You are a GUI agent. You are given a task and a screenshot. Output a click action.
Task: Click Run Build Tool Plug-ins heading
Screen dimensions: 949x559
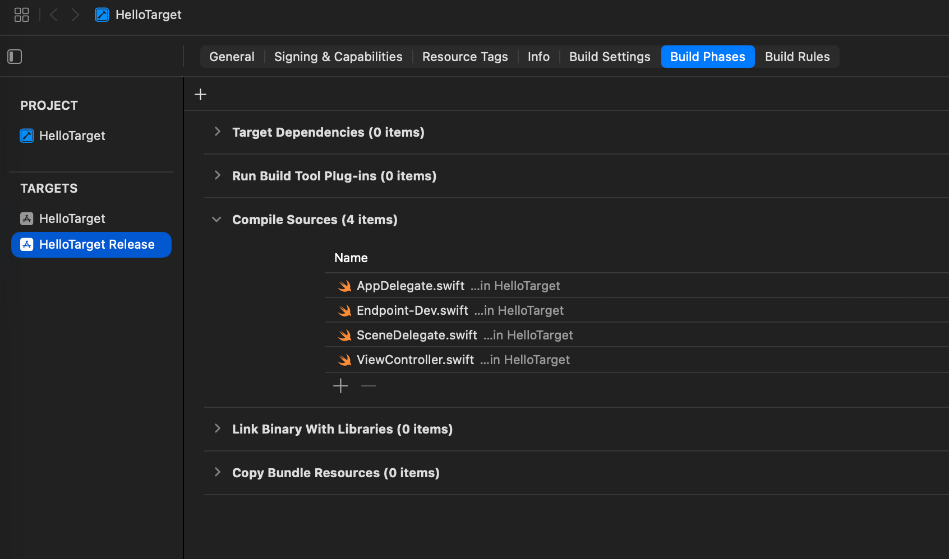[x=334, y=176]
